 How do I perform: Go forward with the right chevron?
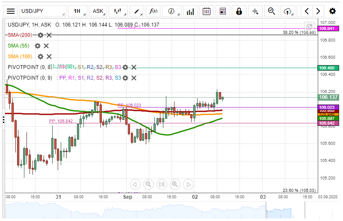(318, 11)
